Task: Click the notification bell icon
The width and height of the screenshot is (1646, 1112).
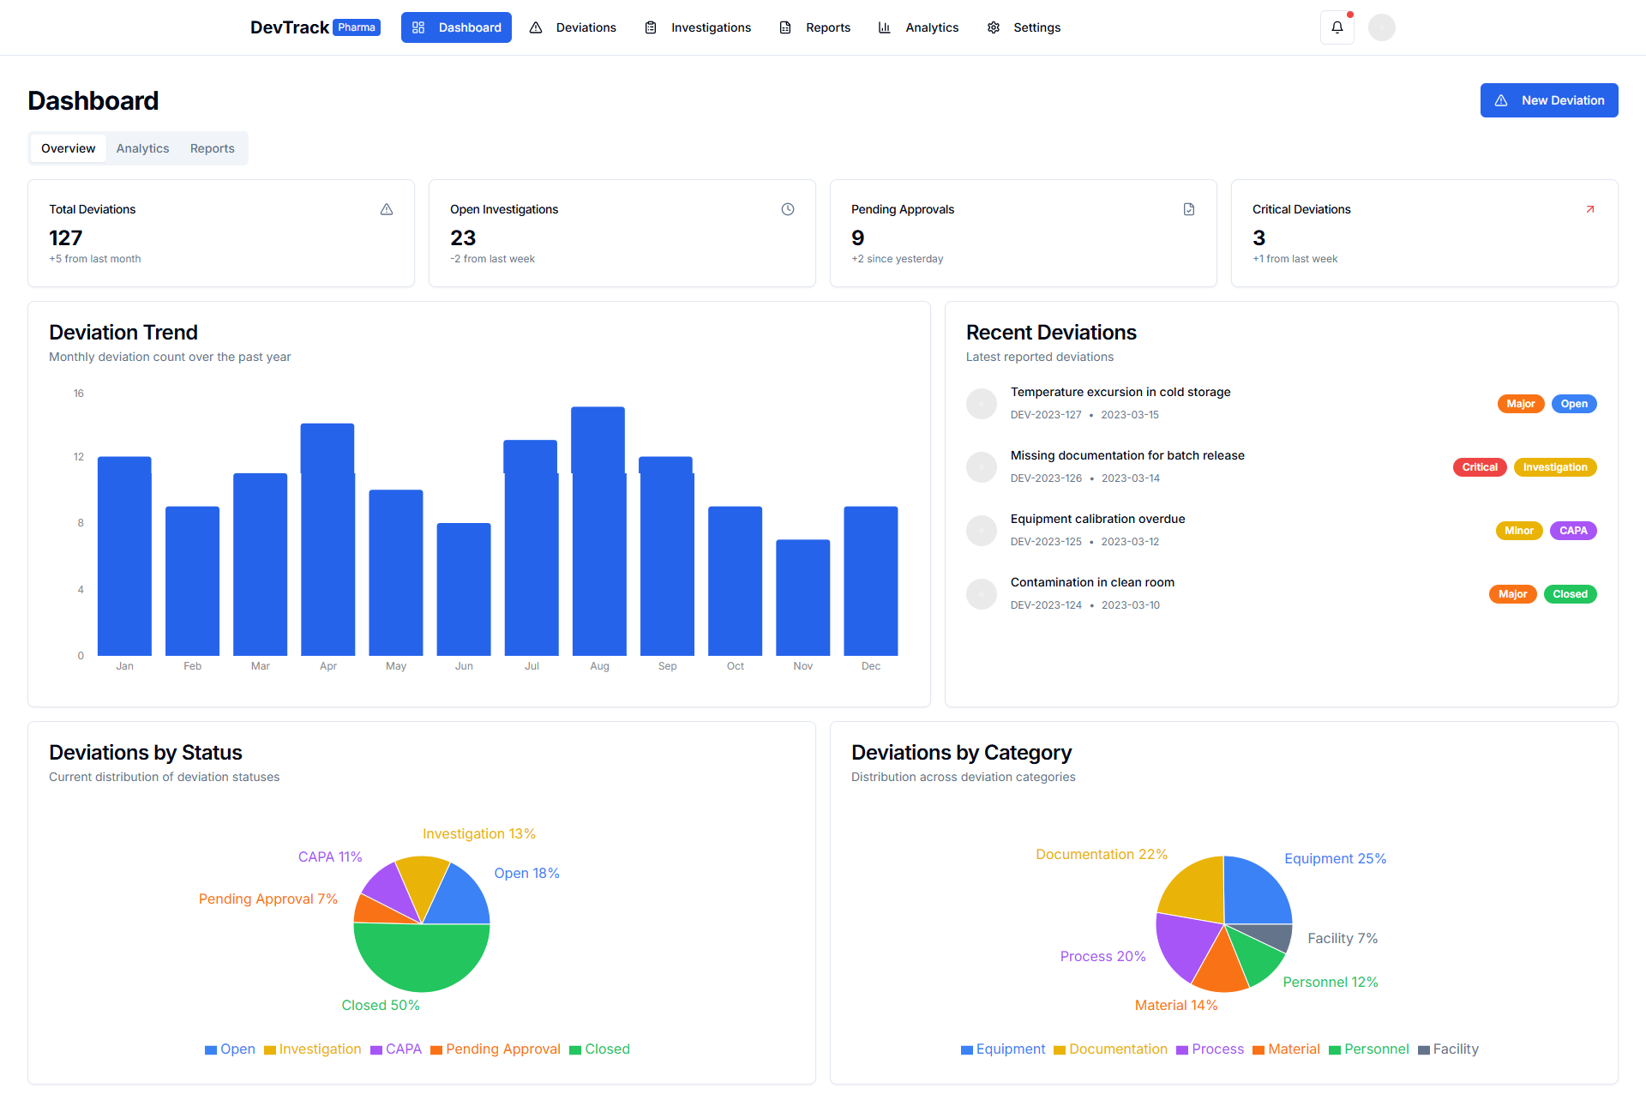Action: (1337, 27)
